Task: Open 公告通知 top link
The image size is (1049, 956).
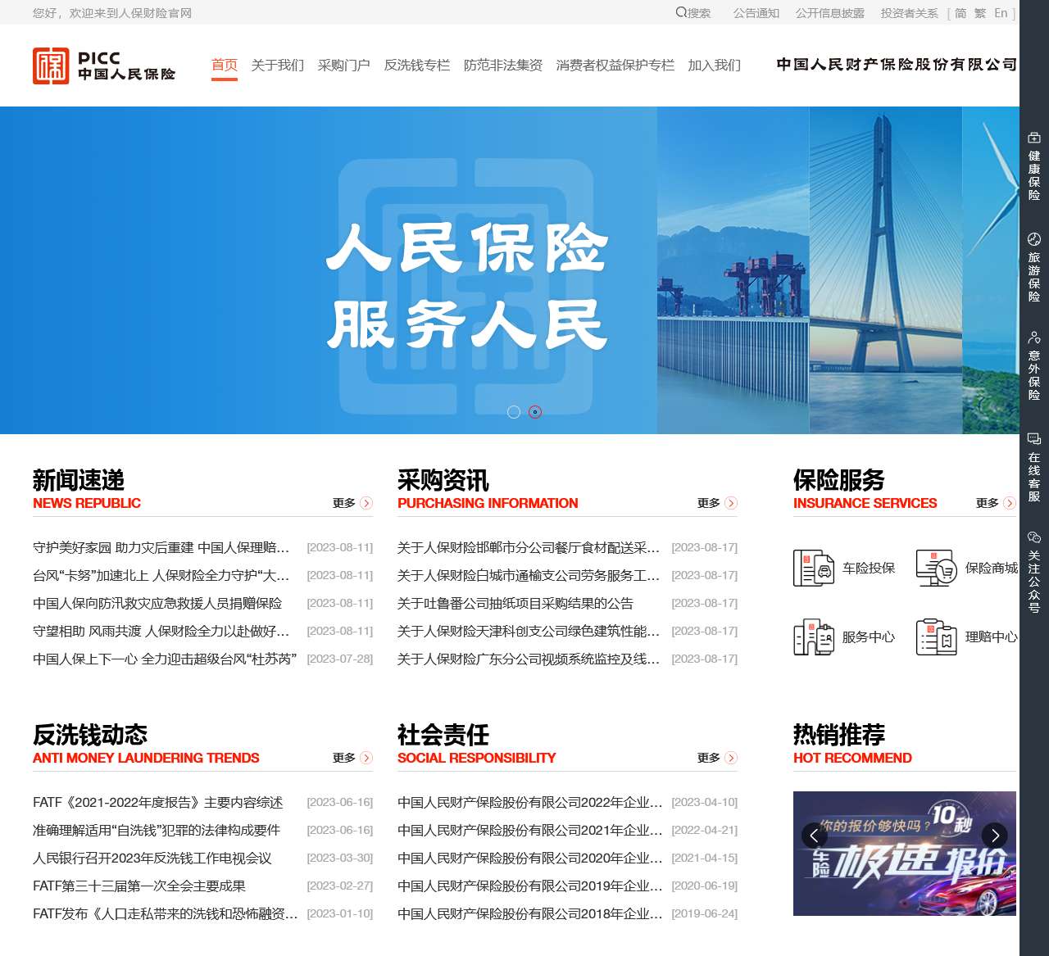Action: tap(756, 13)
